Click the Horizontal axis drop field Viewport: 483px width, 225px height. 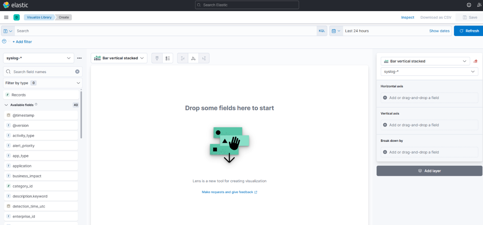429,97
